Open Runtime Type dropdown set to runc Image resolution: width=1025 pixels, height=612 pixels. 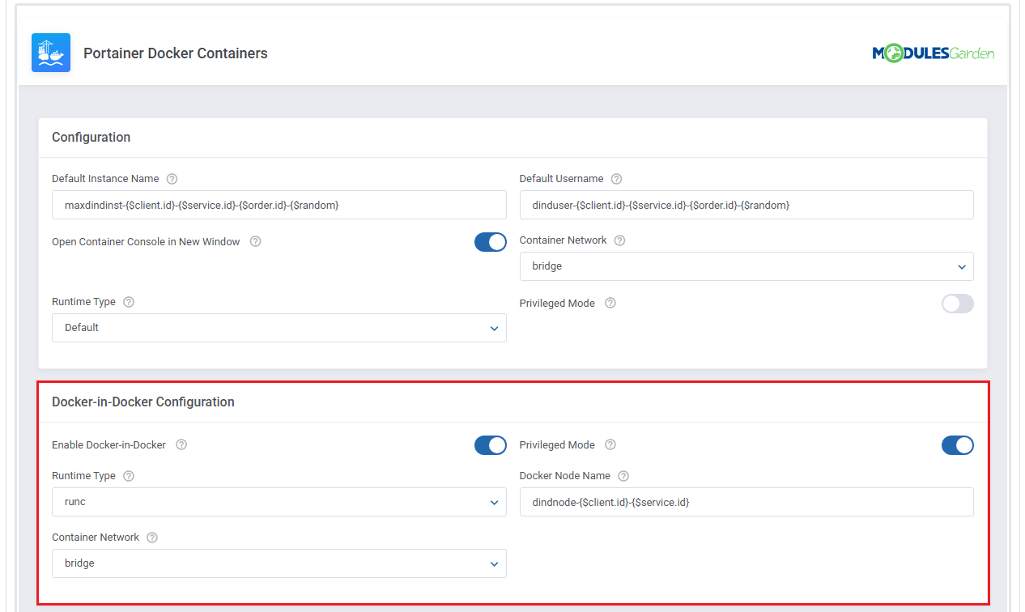[279, 502]
